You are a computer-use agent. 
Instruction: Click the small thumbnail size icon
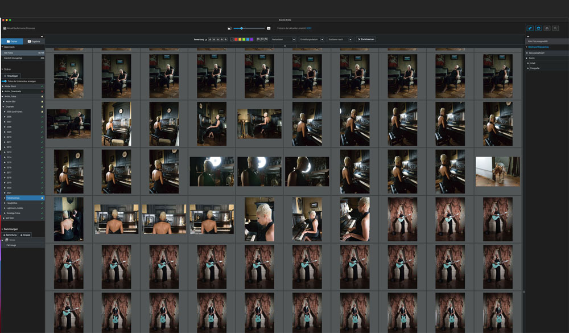(x=228, y=28)
